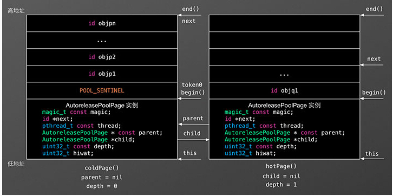This screenshot has width=393, height=196.
Task: Click the right page's 'this' label
Action: coord(372,154)
